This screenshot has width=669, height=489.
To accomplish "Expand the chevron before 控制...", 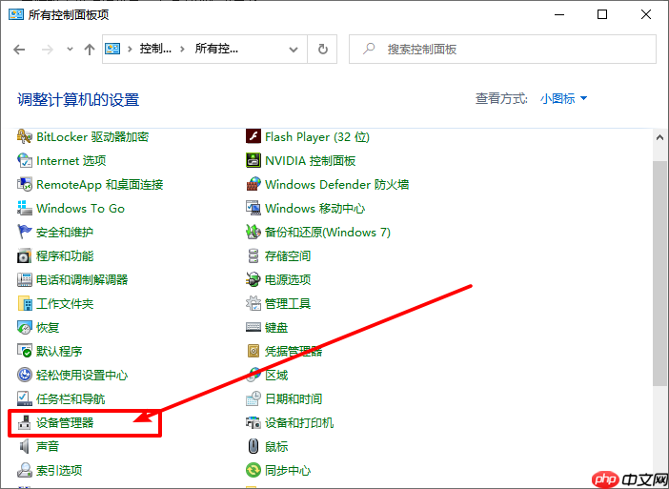I will point(130,50).
